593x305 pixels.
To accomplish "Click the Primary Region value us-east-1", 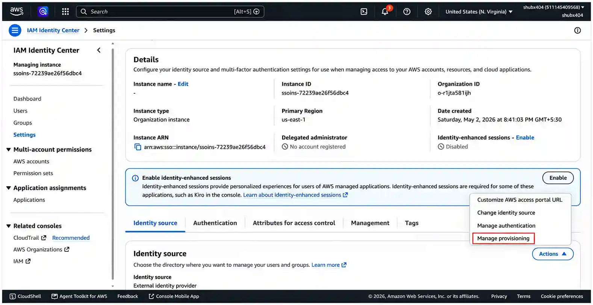I will [293, 120].
